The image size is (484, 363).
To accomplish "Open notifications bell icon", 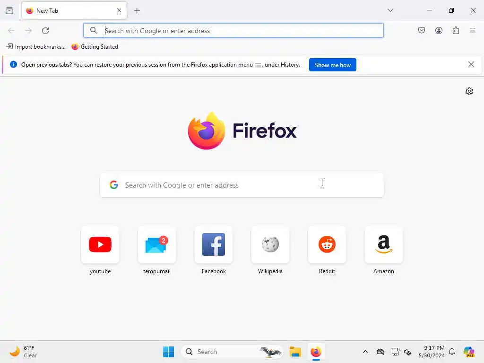I will pyautogui.click(x=452, y=352).
